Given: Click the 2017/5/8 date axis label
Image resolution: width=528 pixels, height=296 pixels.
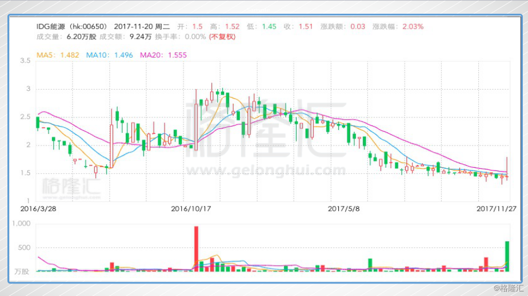Looking at the screenshot, I should pos(344,209).
